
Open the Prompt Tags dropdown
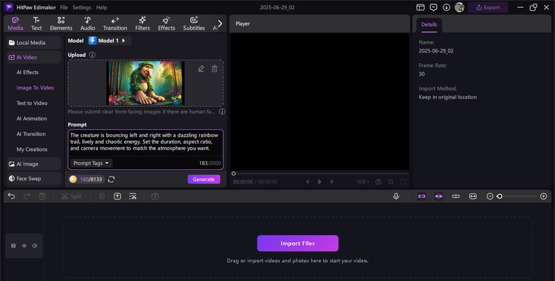pyautogui.click(x=92, y=163)
